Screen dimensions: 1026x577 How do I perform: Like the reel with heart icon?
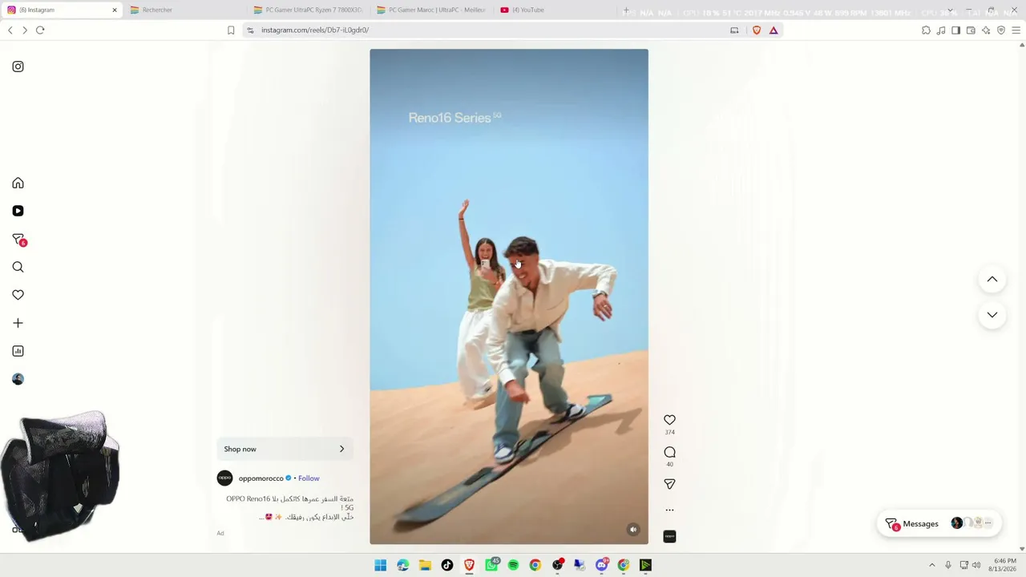pos(669,420)
